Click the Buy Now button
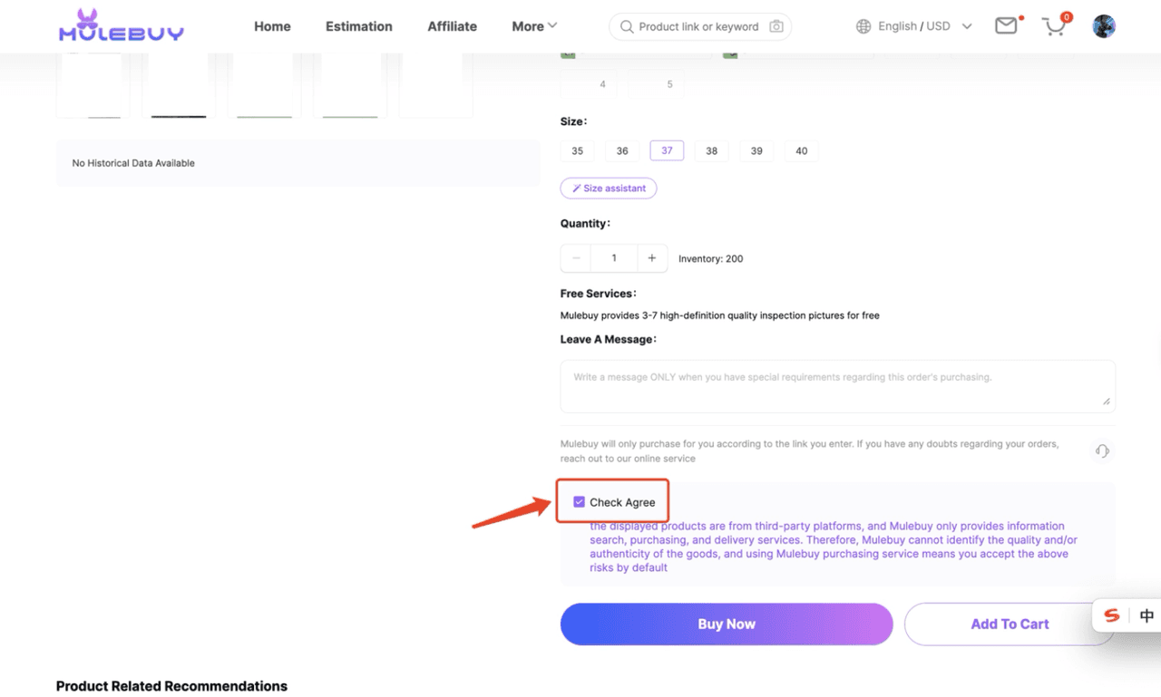The height and width of the screenshot is (697, 1161). 726,624
